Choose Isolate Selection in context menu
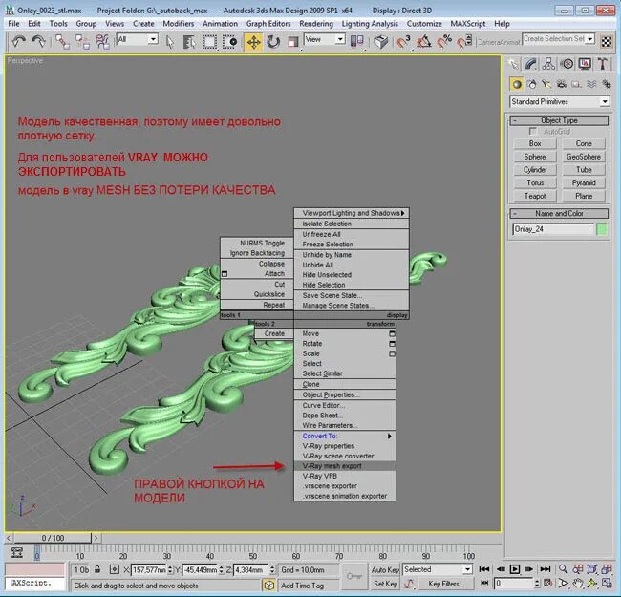The width and height of the screenshot is (621, 597). point(352,224)
